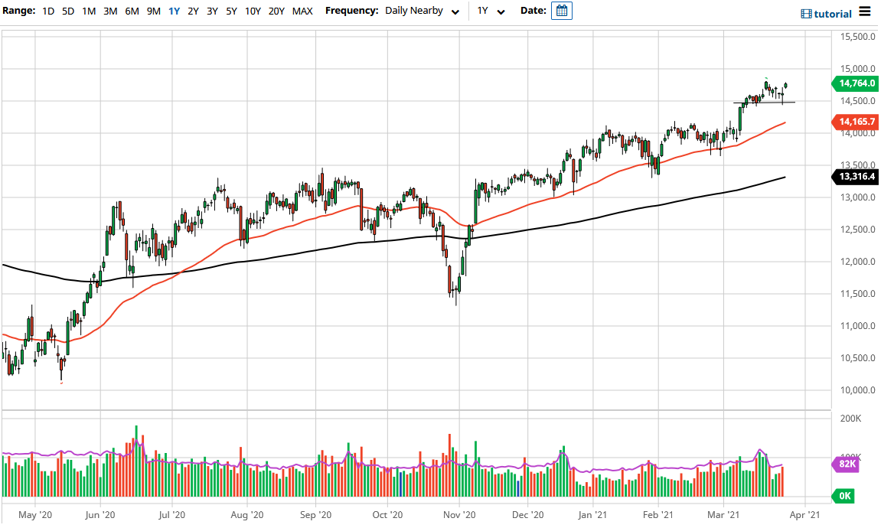Viewport: 881px width, 528px height.
Task: Open the Date calendar picker
Action: [562, 11]
